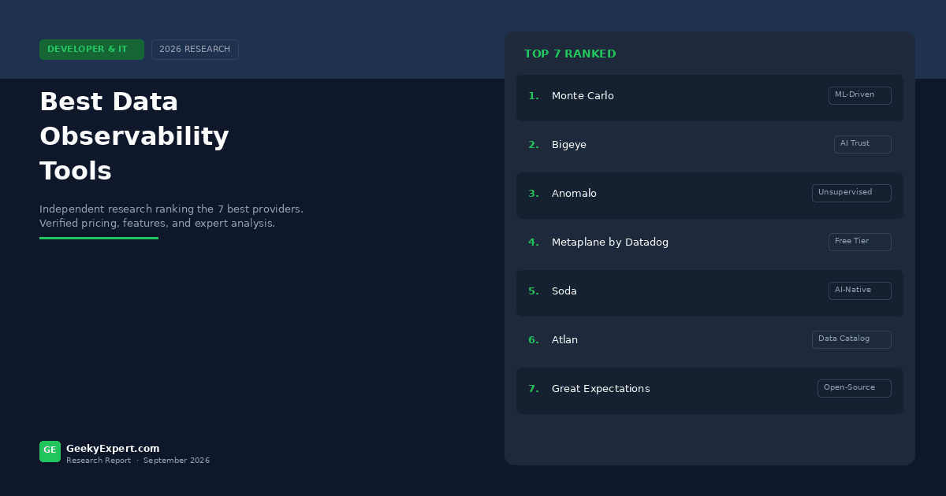Select the Great Expectations entry
The image size is (946, 496).
pyautogui.click(x=709, y=391)
